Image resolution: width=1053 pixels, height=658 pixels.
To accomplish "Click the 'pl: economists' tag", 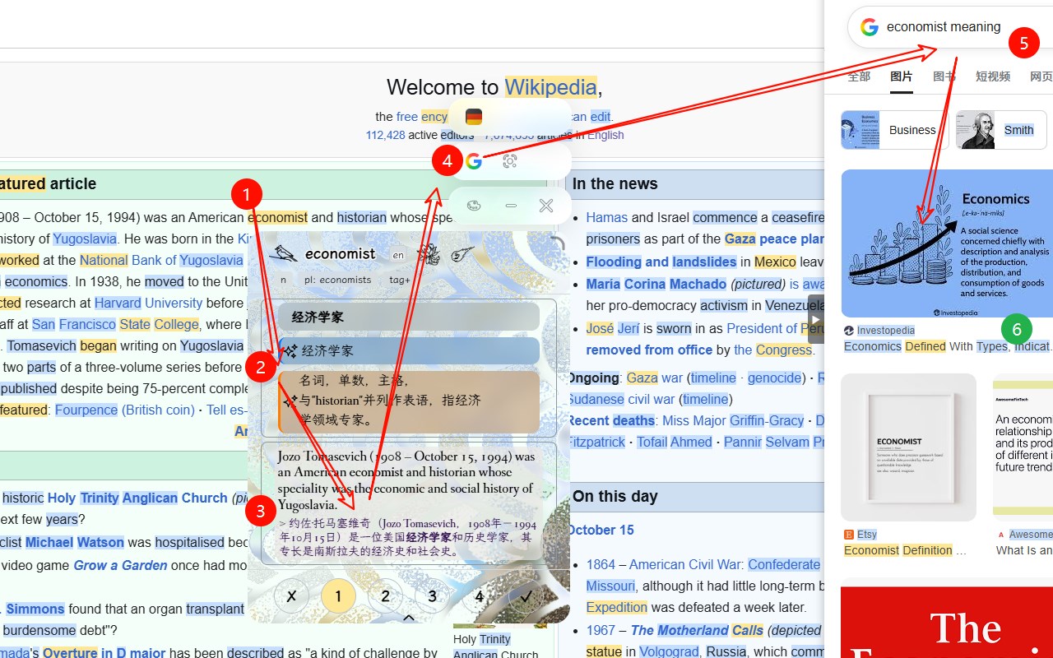I will [338, 280].
